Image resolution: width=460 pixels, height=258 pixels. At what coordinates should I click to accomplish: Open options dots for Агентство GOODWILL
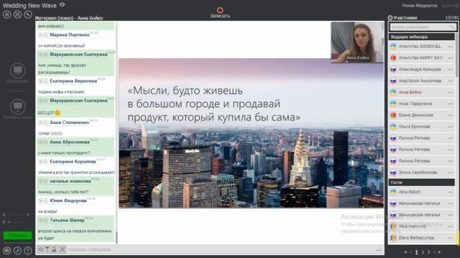point(451,47)
